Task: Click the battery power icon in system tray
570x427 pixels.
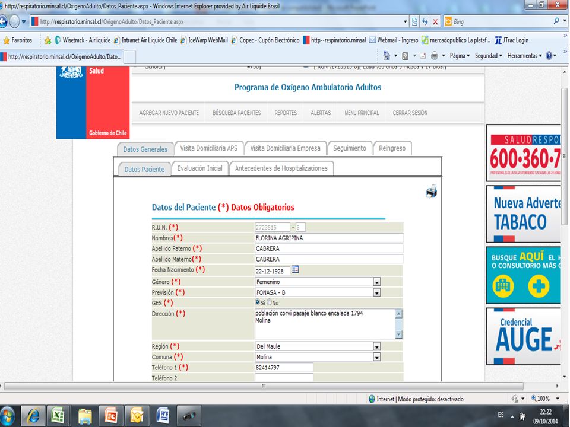Action: [x=522, y=416]
